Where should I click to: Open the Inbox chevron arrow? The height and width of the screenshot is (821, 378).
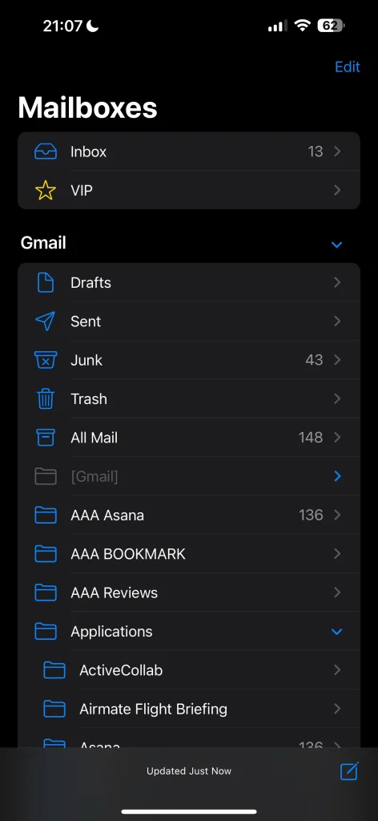click(337, 152)
